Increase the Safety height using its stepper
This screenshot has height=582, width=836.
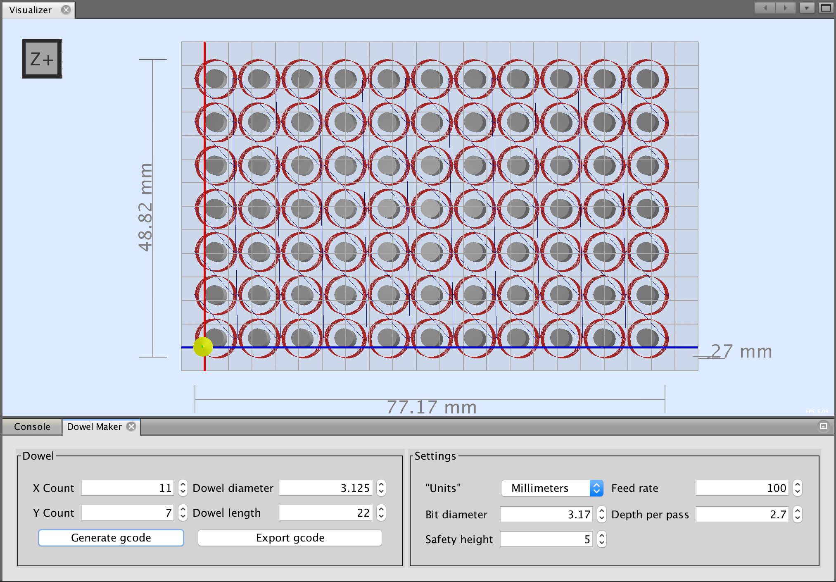(602, 536)
